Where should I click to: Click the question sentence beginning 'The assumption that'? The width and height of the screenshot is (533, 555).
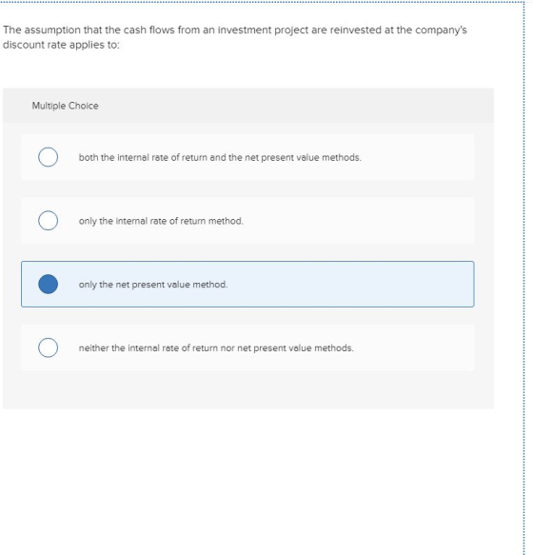click(235, 30)
